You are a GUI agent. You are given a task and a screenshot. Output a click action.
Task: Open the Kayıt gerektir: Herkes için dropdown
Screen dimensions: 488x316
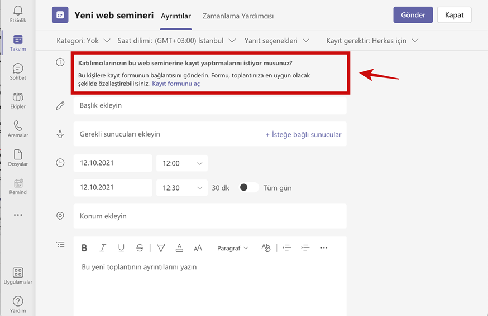coord(372,41)
